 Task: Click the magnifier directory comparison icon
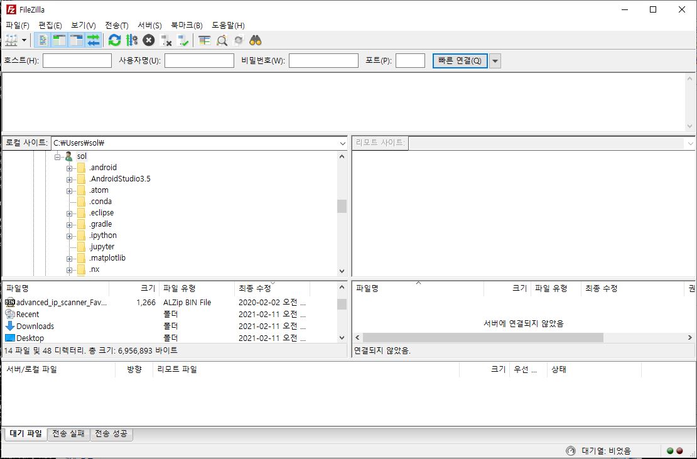pos(222,40)
